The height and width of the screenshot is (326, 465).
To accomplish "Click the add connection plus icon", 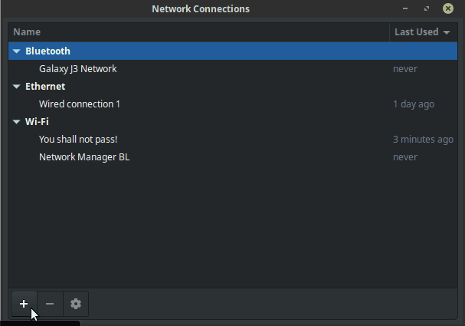I will (24, 304).
